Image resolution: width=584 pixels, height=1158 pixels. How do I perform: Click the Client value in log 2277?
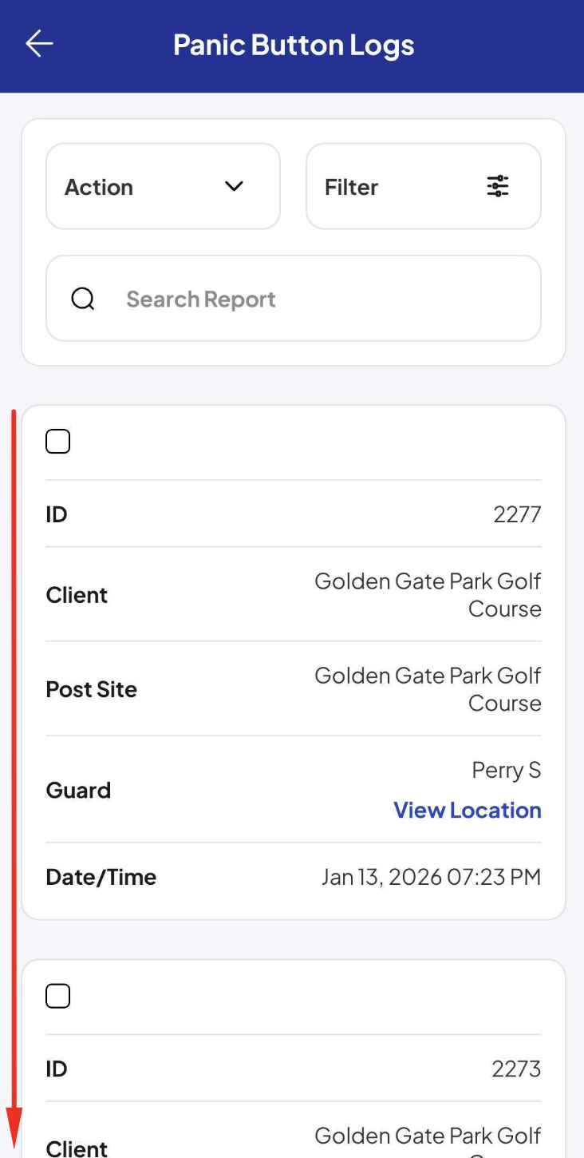(x=428, y=595)
